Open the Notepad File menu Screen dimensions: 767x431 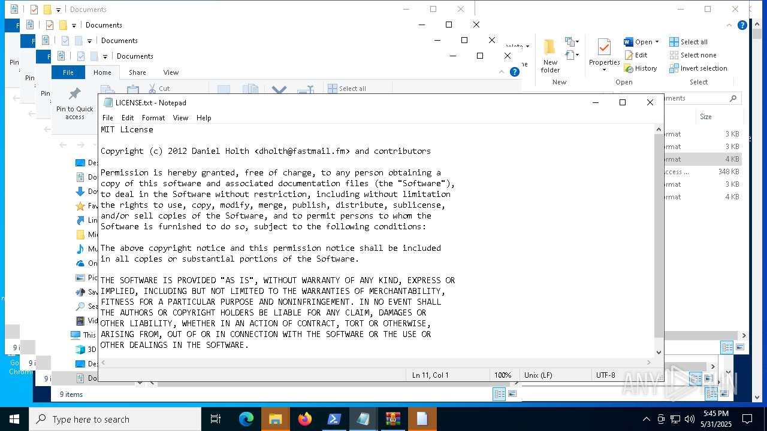(108, 118)
